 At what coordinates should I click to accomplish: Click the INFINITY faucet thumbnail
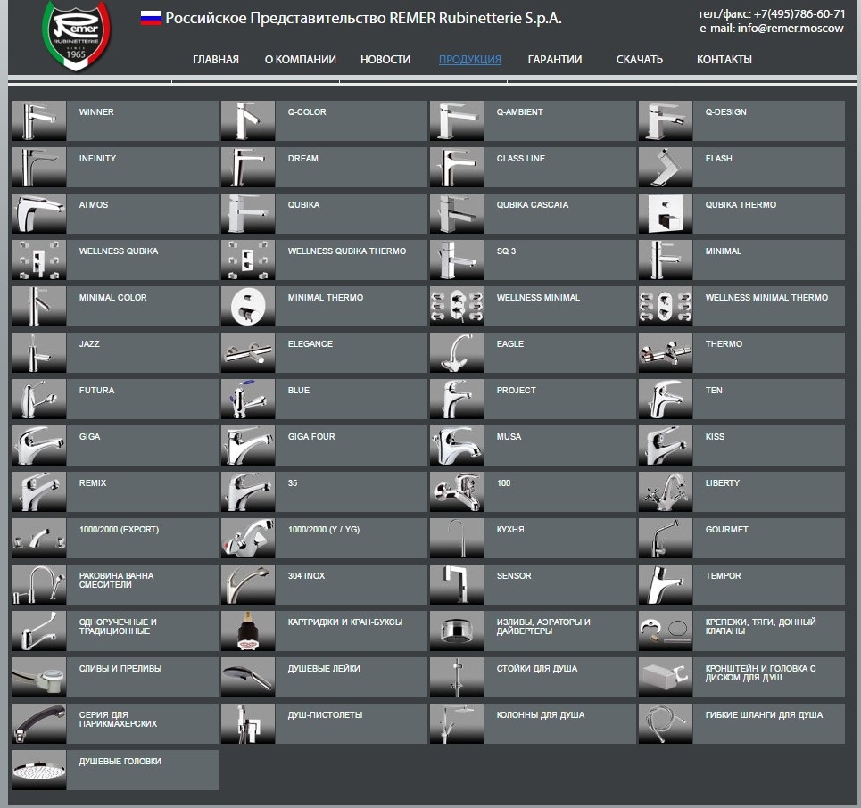(x=39, y=167)
